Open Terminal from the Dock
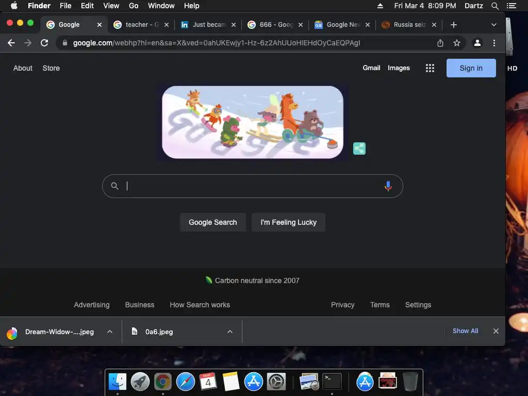528x396 pixels. point(332,382)
